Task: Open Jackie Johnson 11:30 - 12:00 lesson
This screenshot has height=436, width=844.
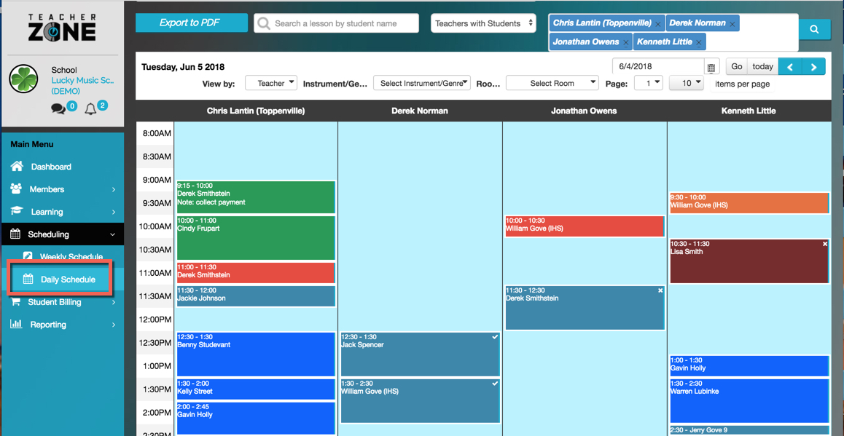Action: coord(256,296)
